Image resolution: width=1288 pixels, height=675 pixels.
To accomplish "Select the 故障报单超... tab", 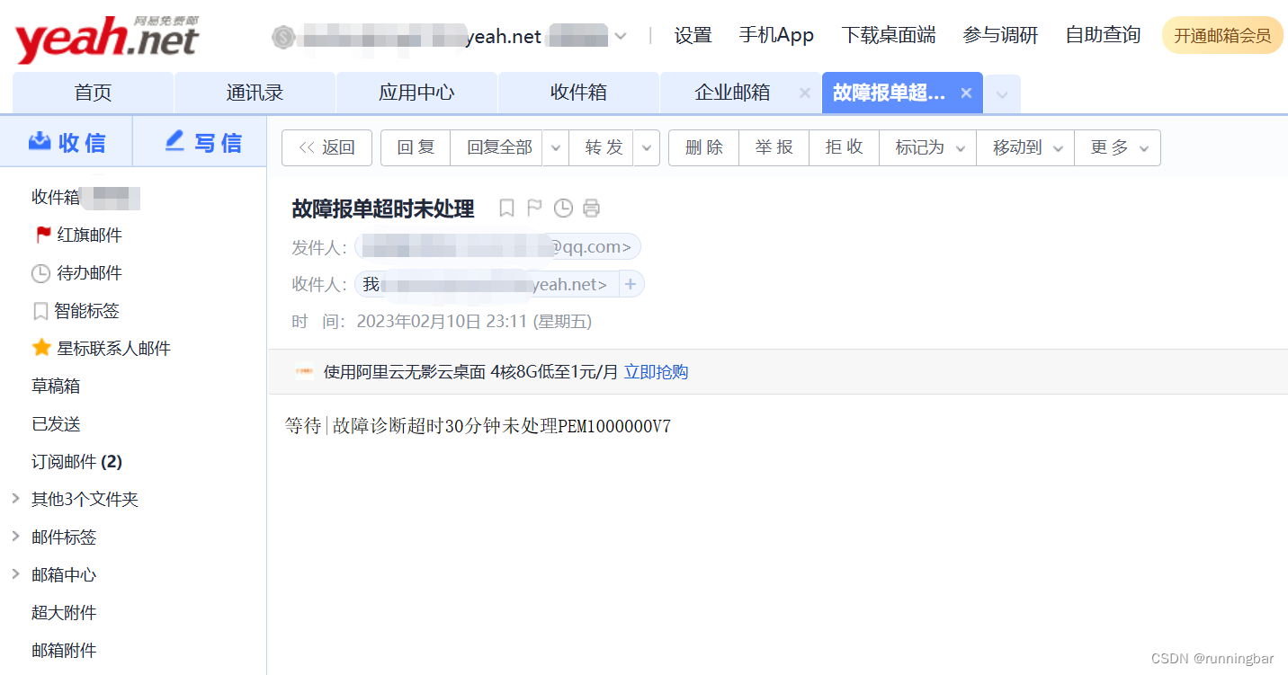I will [x=889, y=93].
